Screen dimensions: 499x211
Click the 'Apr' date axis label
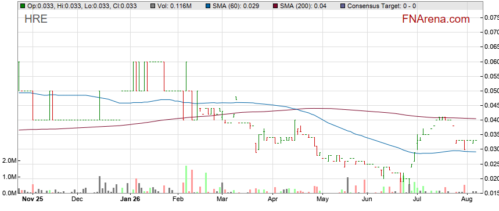272,199
